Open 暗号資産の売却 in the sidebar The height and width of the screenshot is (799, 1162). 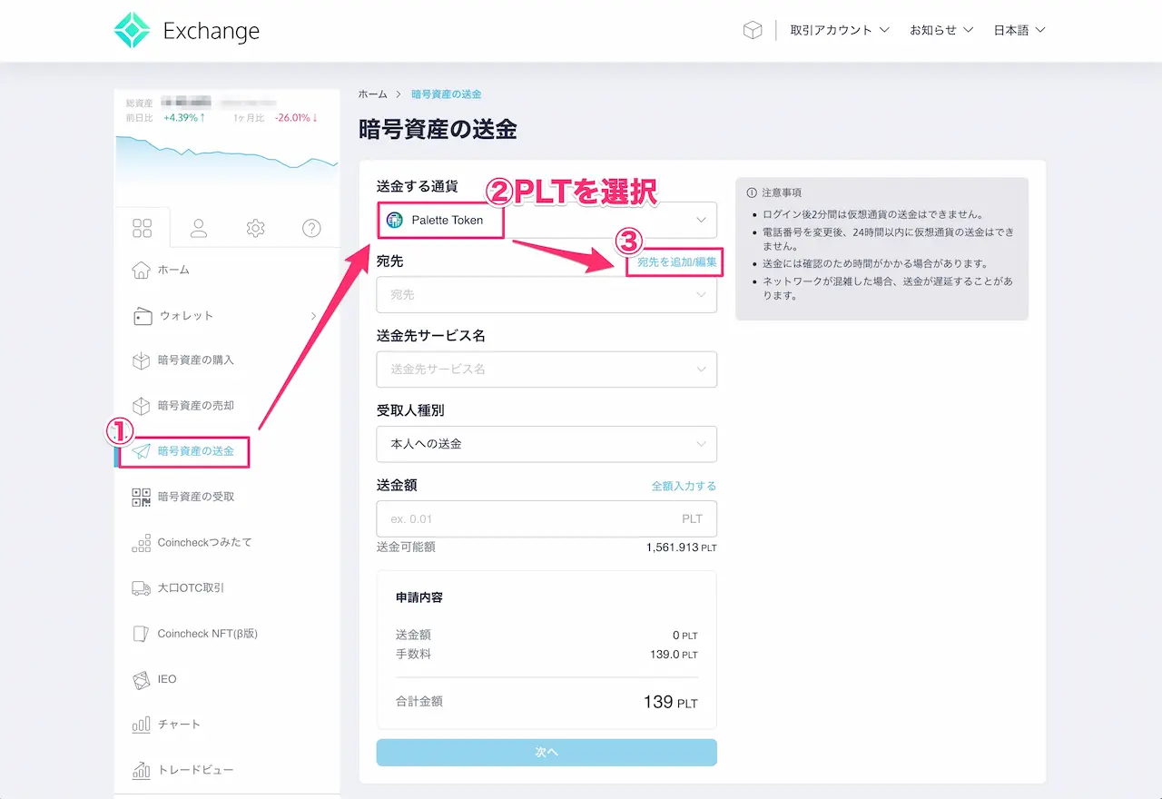(196, 406)
